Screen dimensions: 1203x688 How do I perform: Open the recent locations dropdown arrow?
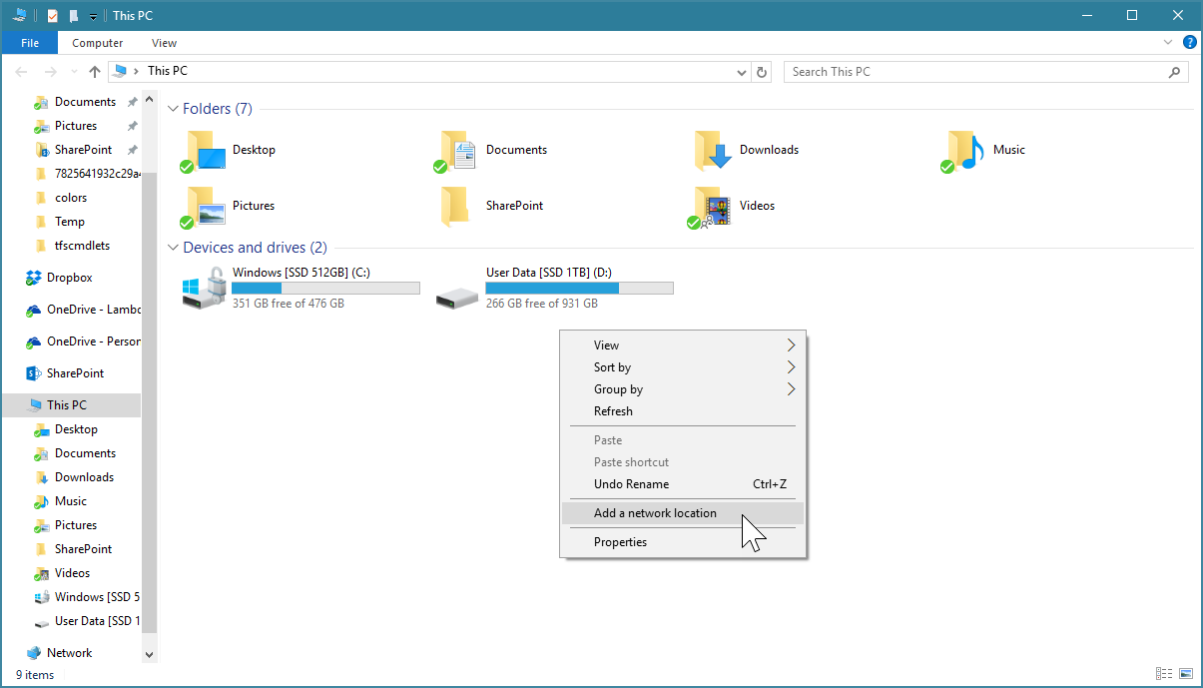(x=73, y=72)
